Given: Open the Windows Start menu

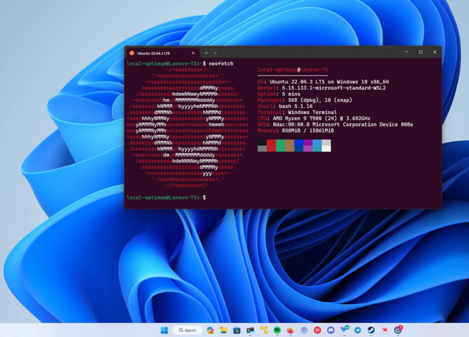Looking at the screenshot, I should tap(164, 330).
